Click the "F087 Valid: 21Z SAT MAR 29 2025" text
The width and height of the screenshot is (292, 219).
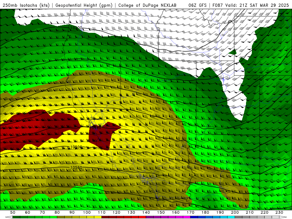coord(251,5)
